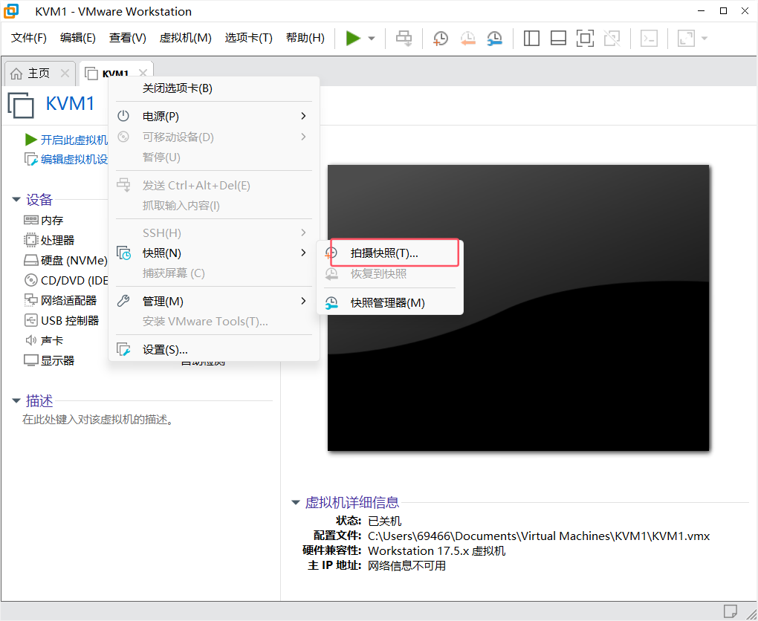Click the stretch guest display icon
Screen dimensions: 758x621
pyautogui.click(x=686, y=38)
